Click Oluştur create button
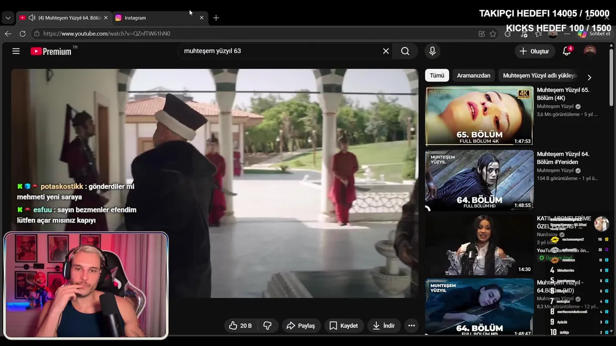Screen dimensions: 616x346 coord(534,51)
